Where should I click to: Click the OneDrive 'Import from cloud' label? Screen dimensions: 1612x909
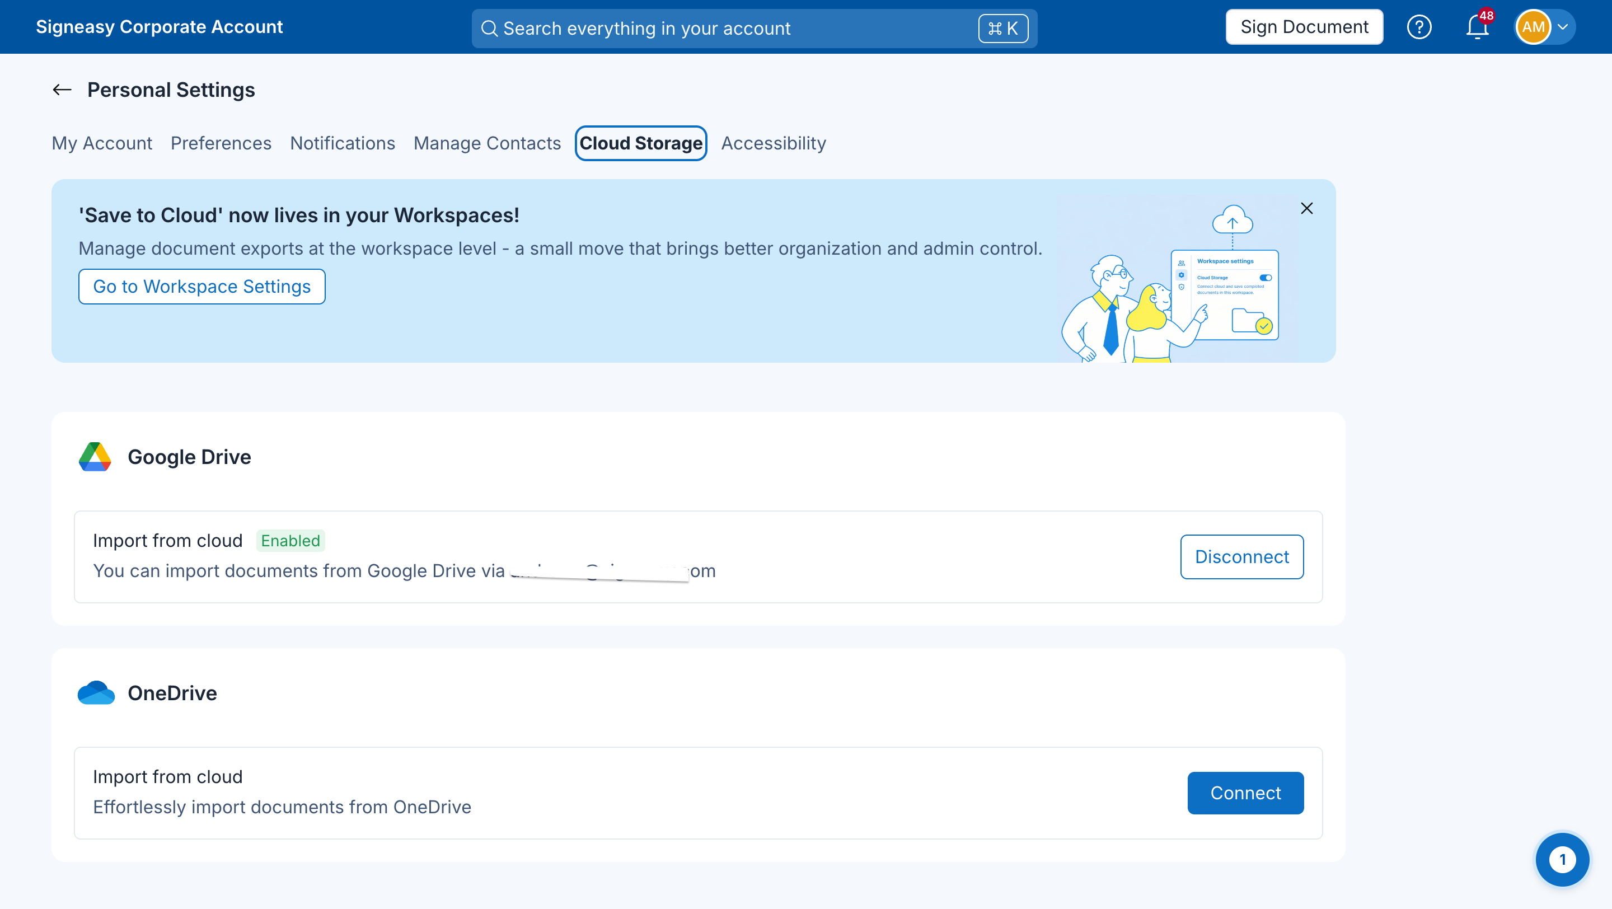(168, 776)
